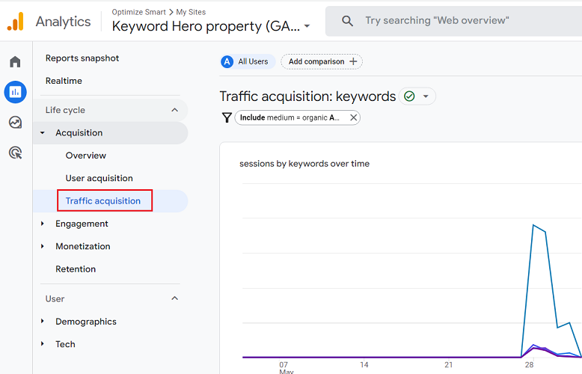The width and height of the screenshot is (582, 374).
Task: Expand the Monetization tree arrow
Action: tap(43, 246)
